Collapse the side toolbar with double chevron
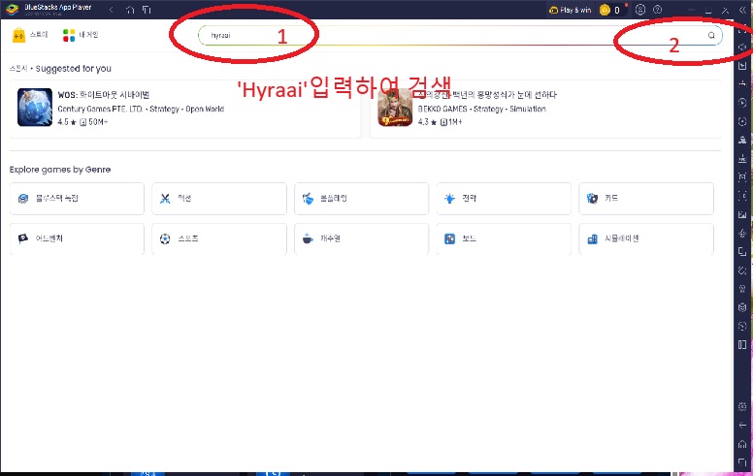The height and width of the screenshot is (476, 753). coord(742,10)
